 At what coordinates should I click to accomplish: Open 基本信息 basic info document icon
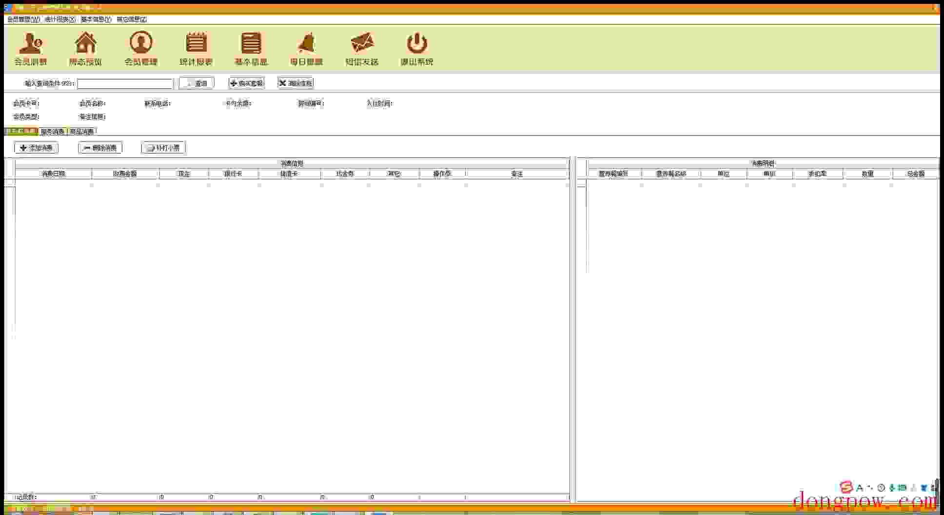click(x=251, y=49)
